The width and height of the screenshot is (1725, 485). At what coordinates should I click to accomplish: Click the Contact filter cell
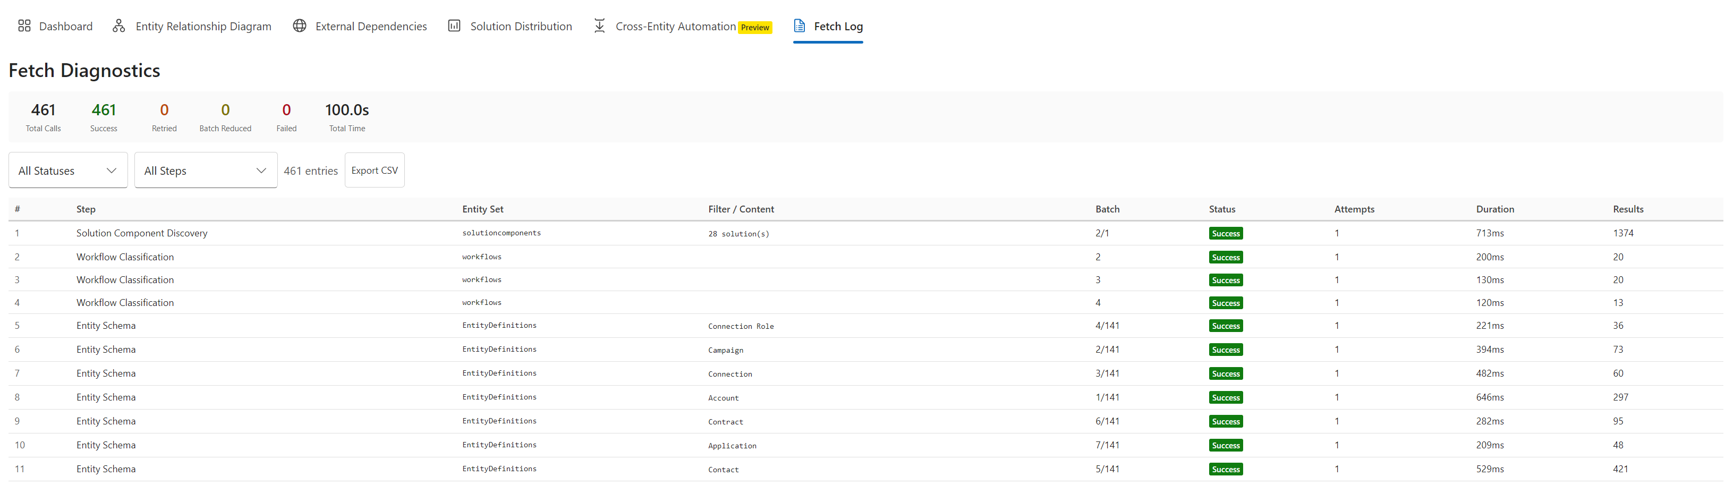click(x=723, y=470)
